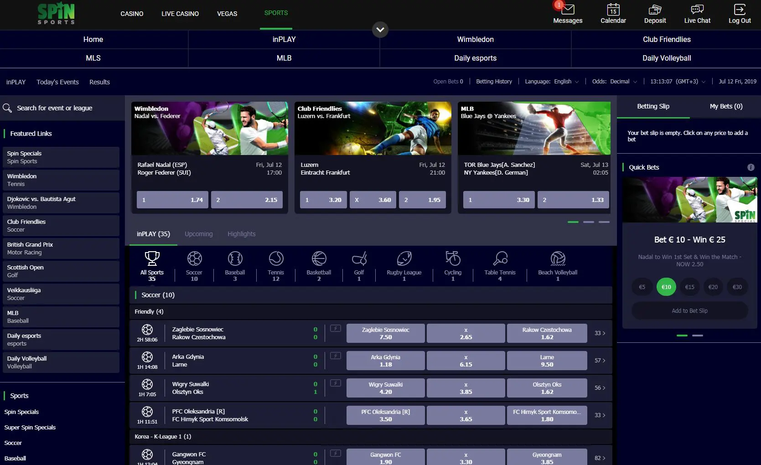Expand the top navigation chevron
Image resolution: width=761 pixels, height=465 pixels.
[x=380, y=30]
